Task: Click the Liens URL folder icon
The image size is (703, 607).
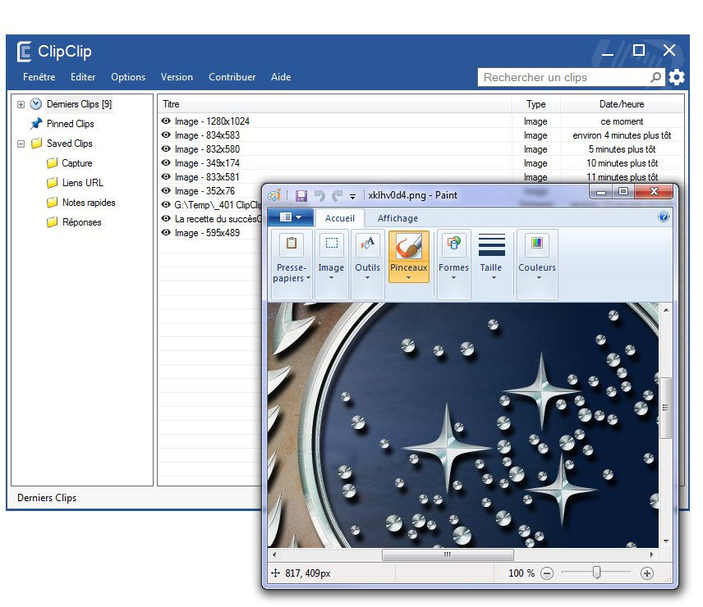Action: pyautogui.click(x=52, y=183)
